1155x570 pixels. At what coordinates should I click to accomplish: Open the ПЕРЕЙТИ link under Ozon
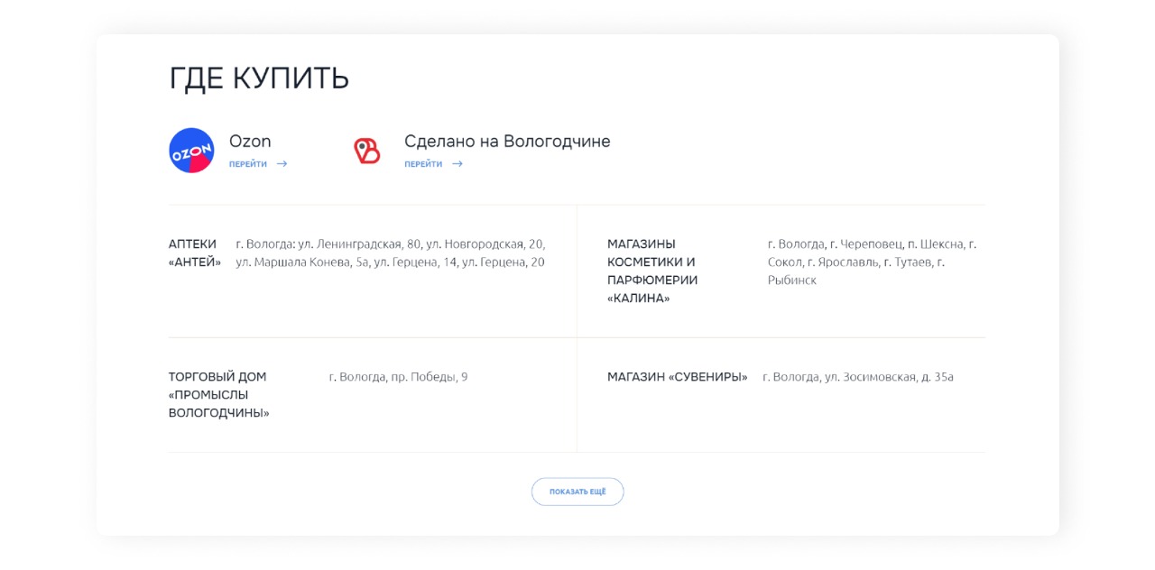250,164
